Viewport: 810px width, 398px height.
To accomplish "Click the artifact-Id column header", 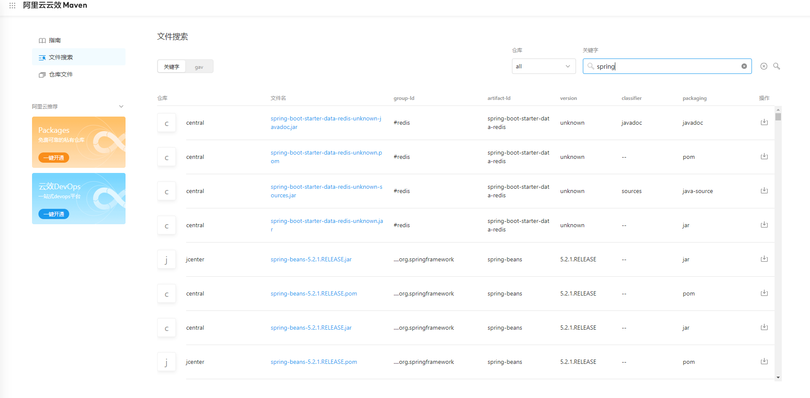I will (499, 98).
